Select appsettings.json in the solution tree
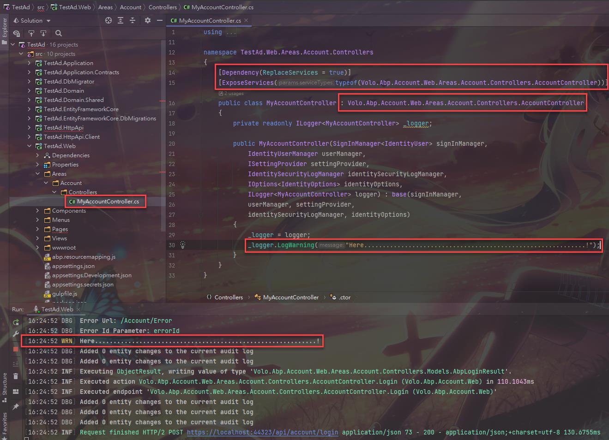Screen dimensions: 609x440 click(x=73, y=266)
